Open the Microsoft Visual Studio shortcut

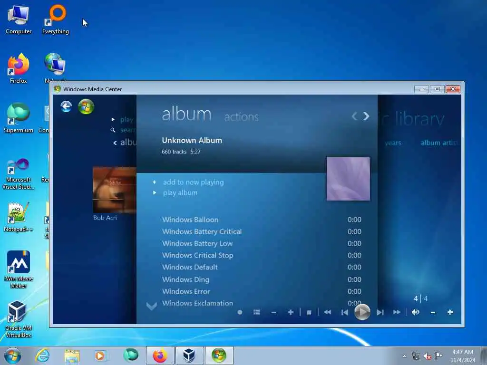(x=19, y=174)
